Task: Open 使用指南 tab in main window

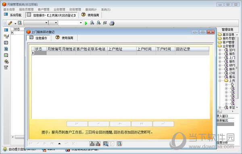Action: pos(90,15)
